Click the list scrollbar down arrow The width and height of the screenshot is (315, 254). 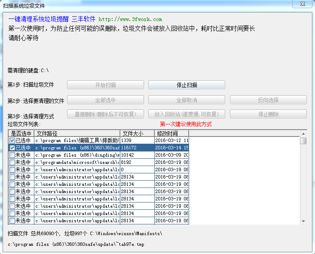(x=303, y=221)
